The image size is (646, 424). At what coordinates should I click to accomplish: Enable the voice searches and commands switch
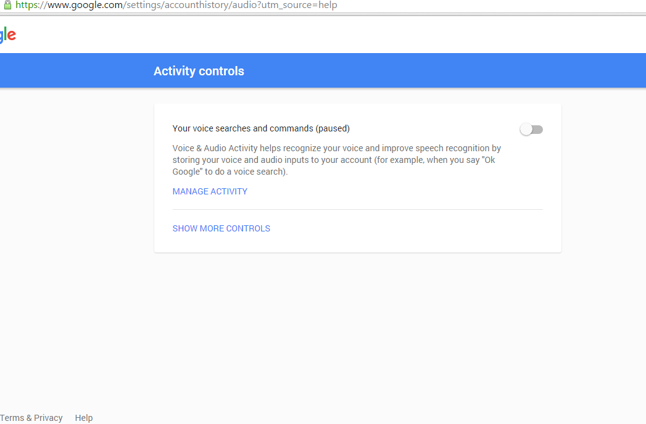pyautogui.click(x=531, y=130)
